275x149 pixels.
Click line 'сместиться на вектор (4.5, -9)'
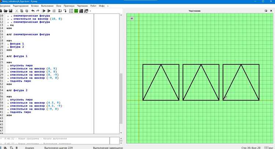[36, 106]
